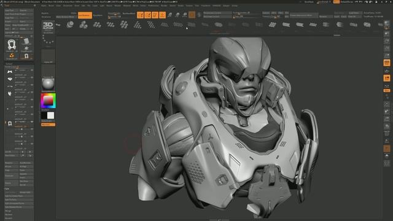Screen dimensions: 393x221
Task: Click the Split Masked Points button
Action: [19, 207]
